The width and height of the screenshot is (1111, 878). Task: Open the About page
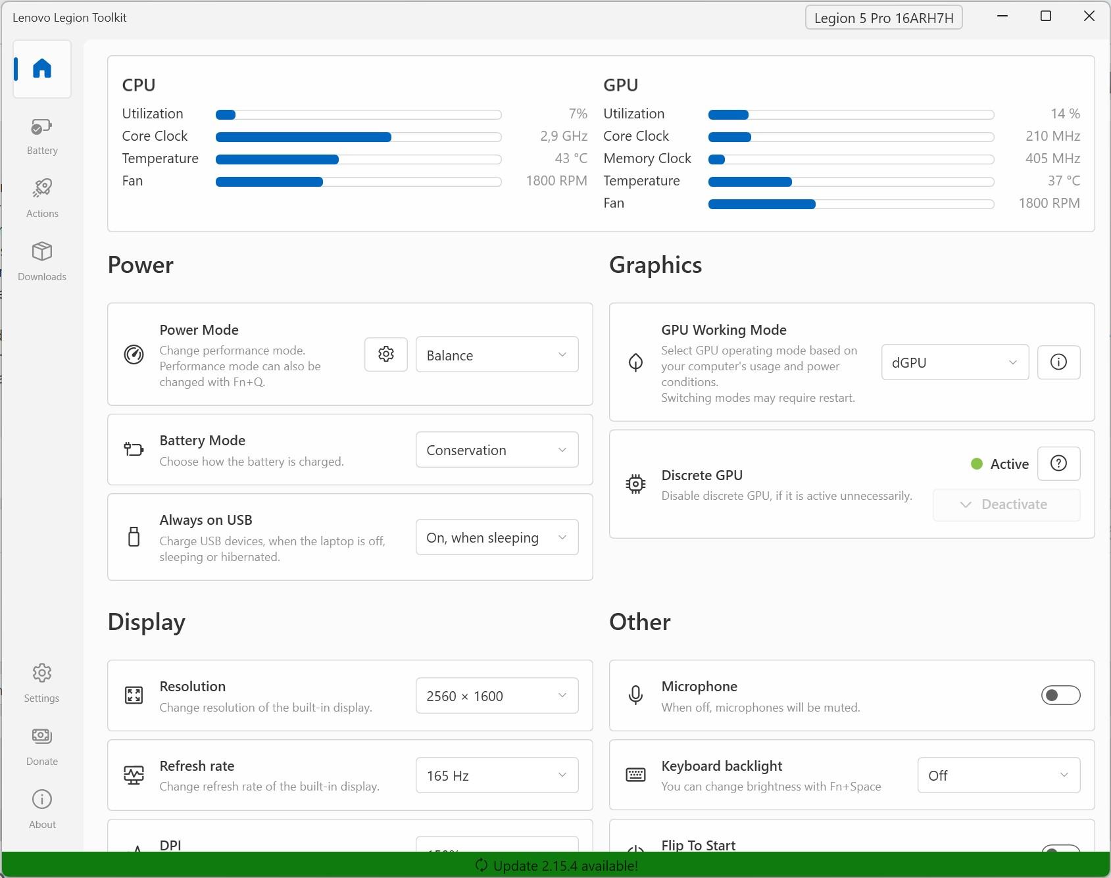tap(42, 810)
